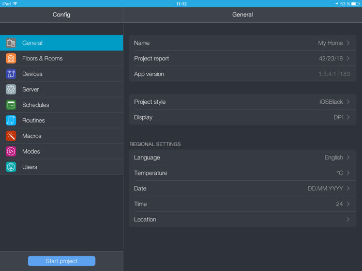362x271 pixels.
Task: Tap the Wi-Fi status icon
Action: (15, 4)
